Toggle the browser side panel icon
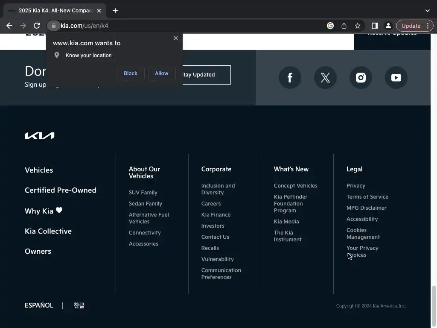This screenshot has height=328, width=437. (x=375, y=26)
